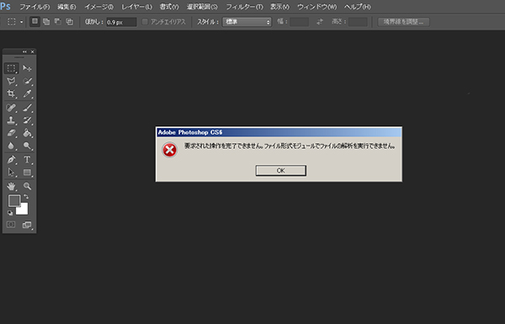505x324 pixels.
Task: Change the screen mode
Action: click(27, 225)
